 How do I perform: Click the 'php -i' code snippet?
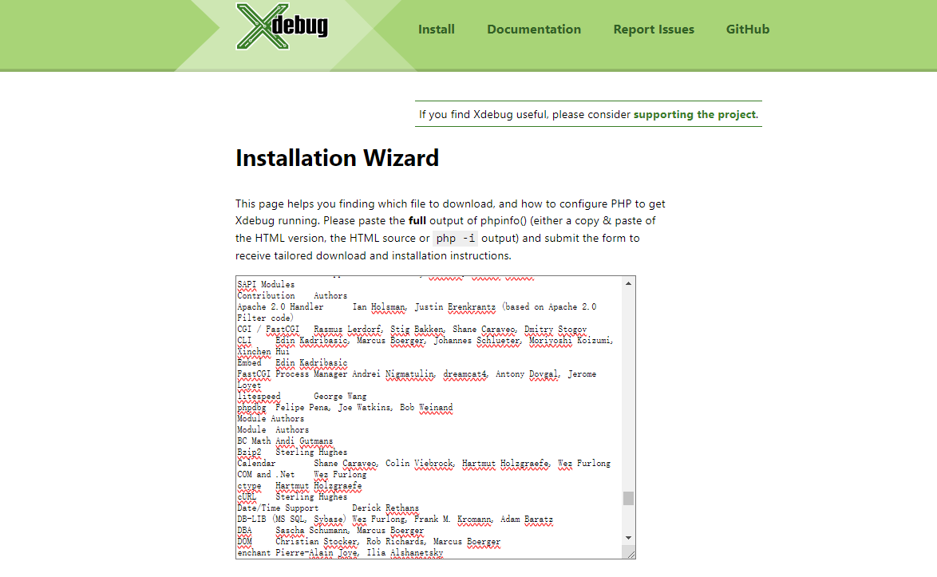point(456,239)
